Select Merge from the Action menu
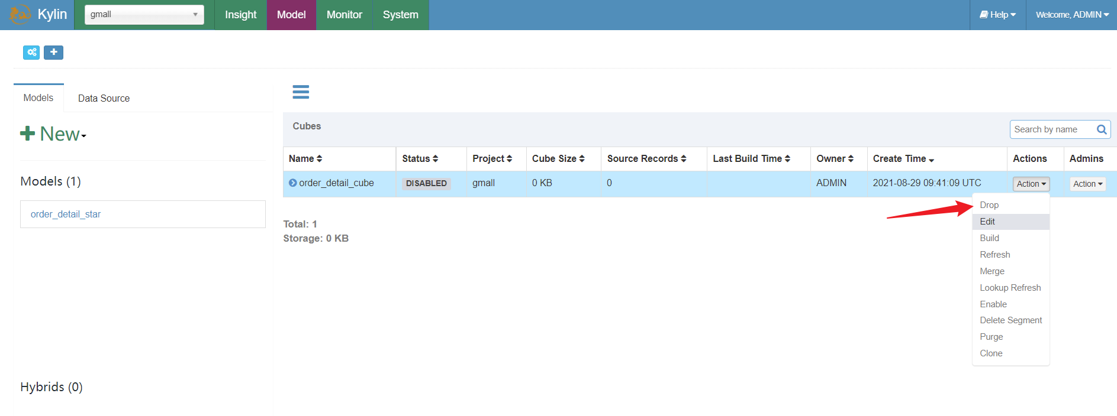 (1010, 271)
